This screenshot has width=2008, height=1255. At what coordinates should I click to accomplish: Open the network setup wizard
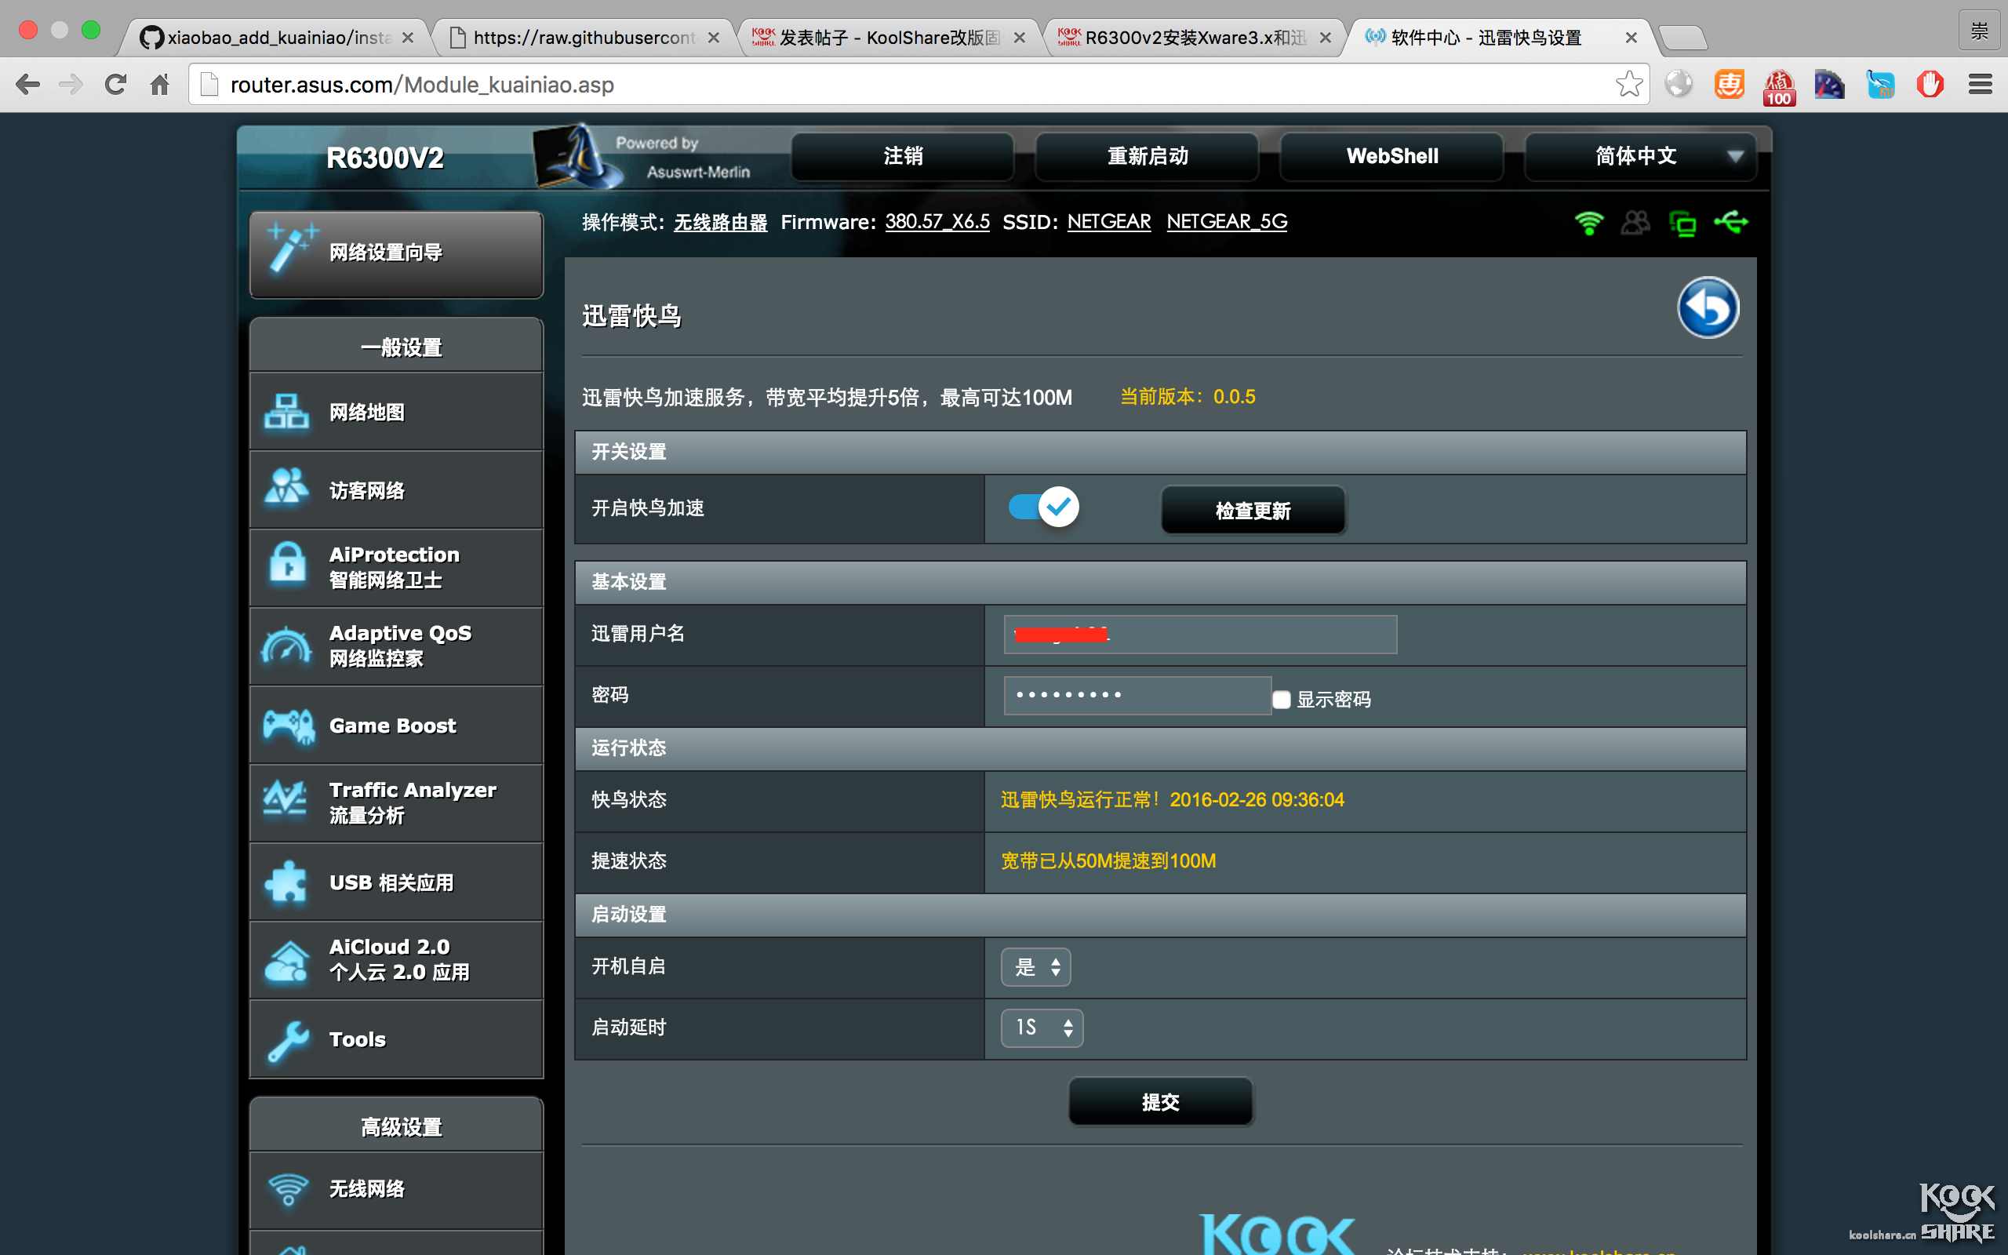click(396, 253)
